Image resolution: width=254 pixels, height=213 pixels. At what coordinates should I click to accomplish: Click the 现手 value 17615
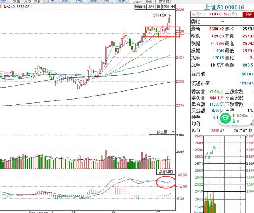pos(218,58)
